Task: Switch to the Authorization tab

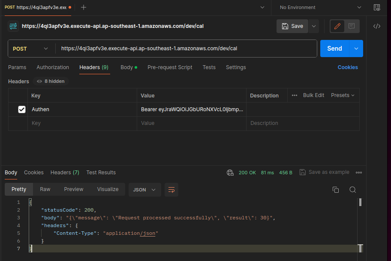Action: click(x=53, y=67)
